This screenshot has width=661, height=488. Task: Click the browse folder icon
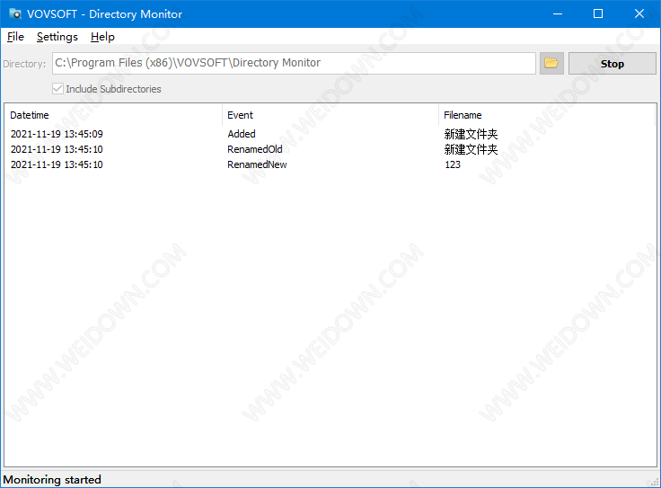coord(551,64)
